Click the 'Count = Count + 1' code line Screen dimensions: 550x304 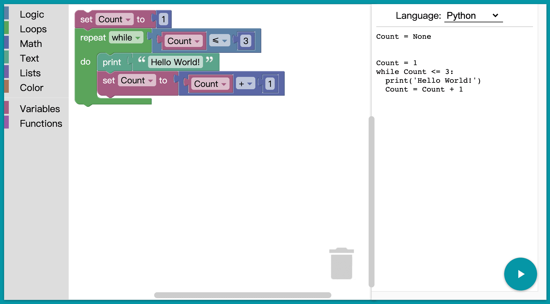click(424, 89)
